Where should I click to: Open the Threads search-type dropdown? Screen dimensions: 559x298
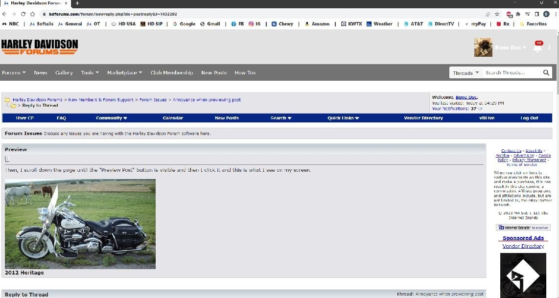pos(466,73)
